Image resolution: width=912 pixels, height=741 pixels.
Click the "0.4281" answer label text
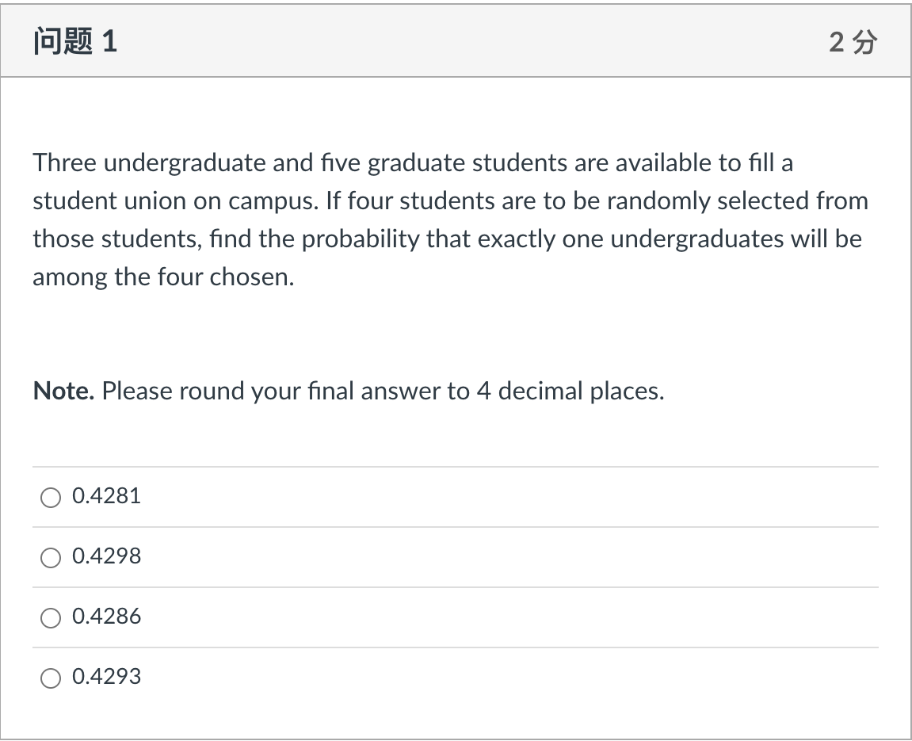[x=106, y=496]
